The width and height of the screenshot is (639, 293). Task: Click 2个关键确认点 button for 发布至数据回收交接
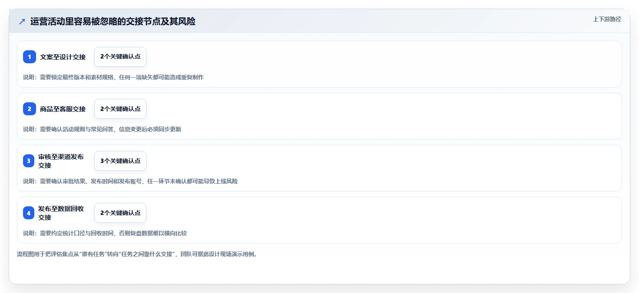coord(120,213)
